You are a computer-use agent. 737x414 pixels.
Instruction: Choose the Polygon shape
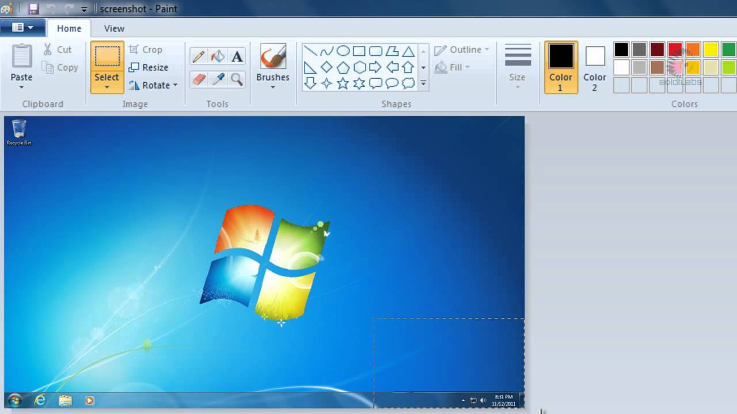coord(392,51)
